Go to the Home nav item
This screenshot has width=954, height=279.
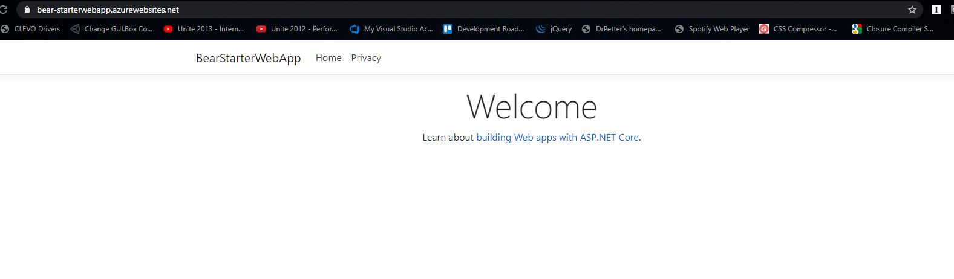tap(328, 58)
